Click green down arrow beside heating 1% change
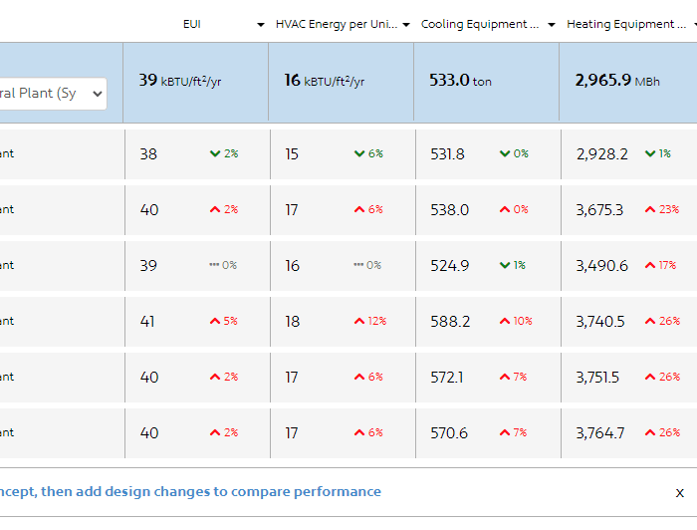The image size is (697, 530). tap(650, 154)
